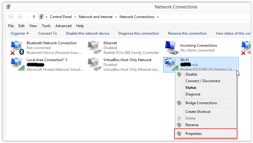253x143 pixels.
Task: Click the shield icon beside Bridge Connections
Action: (179, 103)
